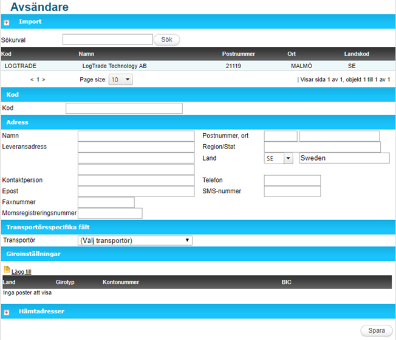Click the Lägg till link
The width and height of the screenshot is (396, 340).
(21, 271)
